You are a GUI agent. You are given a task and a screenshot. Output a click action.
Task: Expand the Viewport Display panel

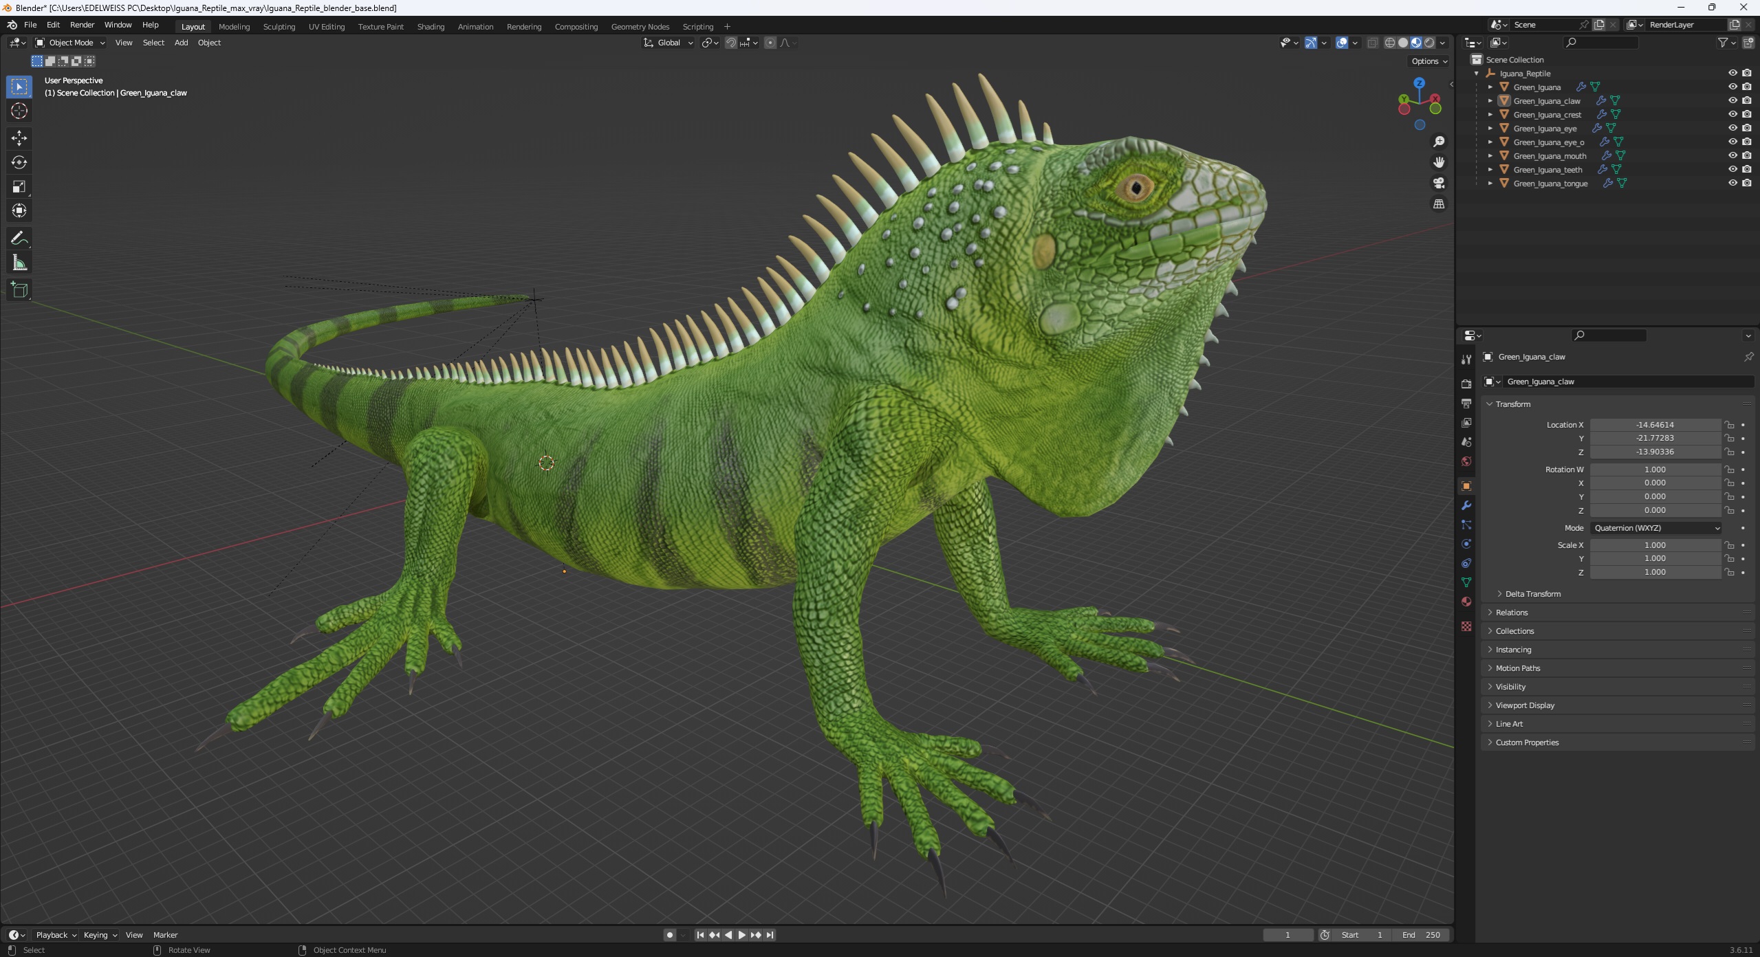click(1524, 705)
